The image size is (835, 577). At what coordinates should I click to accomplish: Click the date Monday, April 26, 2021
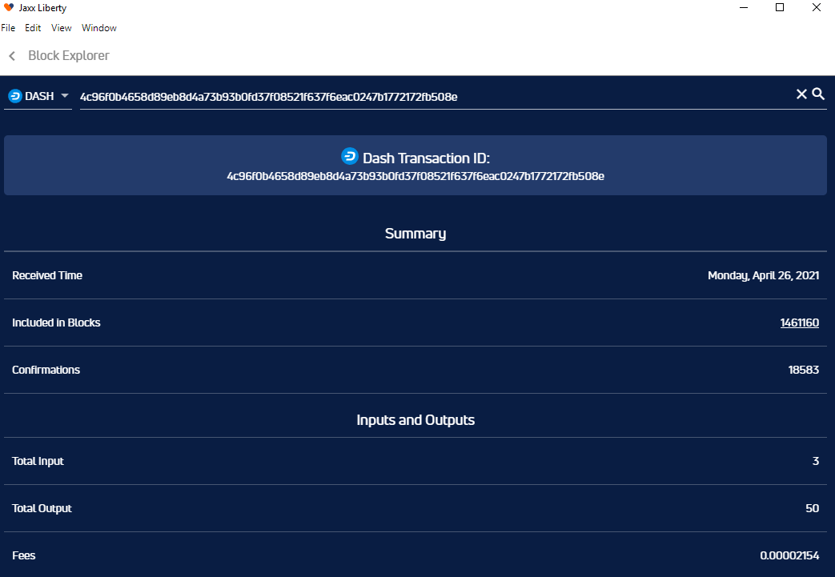763,276
